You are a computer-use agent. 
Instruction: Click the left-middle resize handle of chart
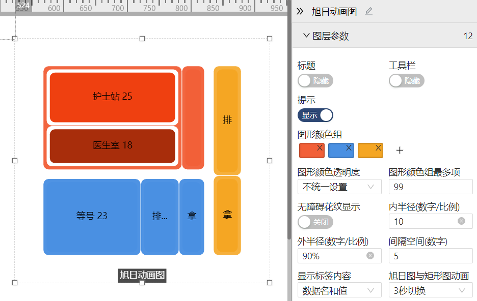coord(15,161)
